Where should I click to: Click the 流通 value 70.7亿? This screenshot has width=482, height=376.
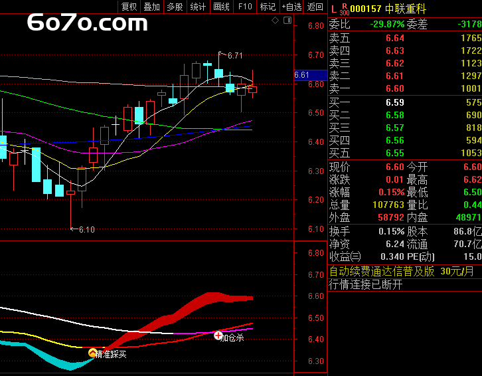pyautogui.click(x=468, y=244)
